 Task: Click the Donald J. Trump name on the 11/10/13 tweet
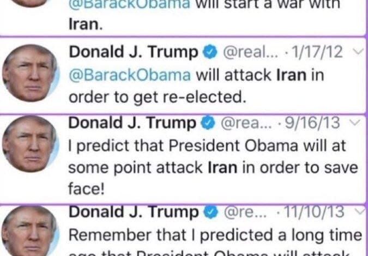coord(134,212)
